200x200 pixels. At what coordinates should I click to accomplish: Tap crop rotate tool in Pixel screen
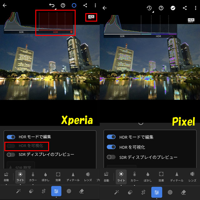[143, 192]
